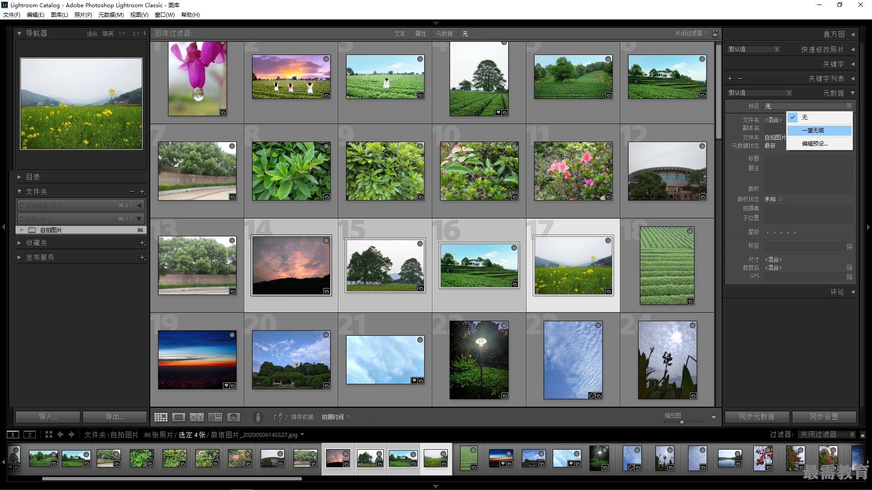Open the 排序依据 拍摄时间 dropdown
Viewport: 872px width, 490px height.
[x=336, y=417]
